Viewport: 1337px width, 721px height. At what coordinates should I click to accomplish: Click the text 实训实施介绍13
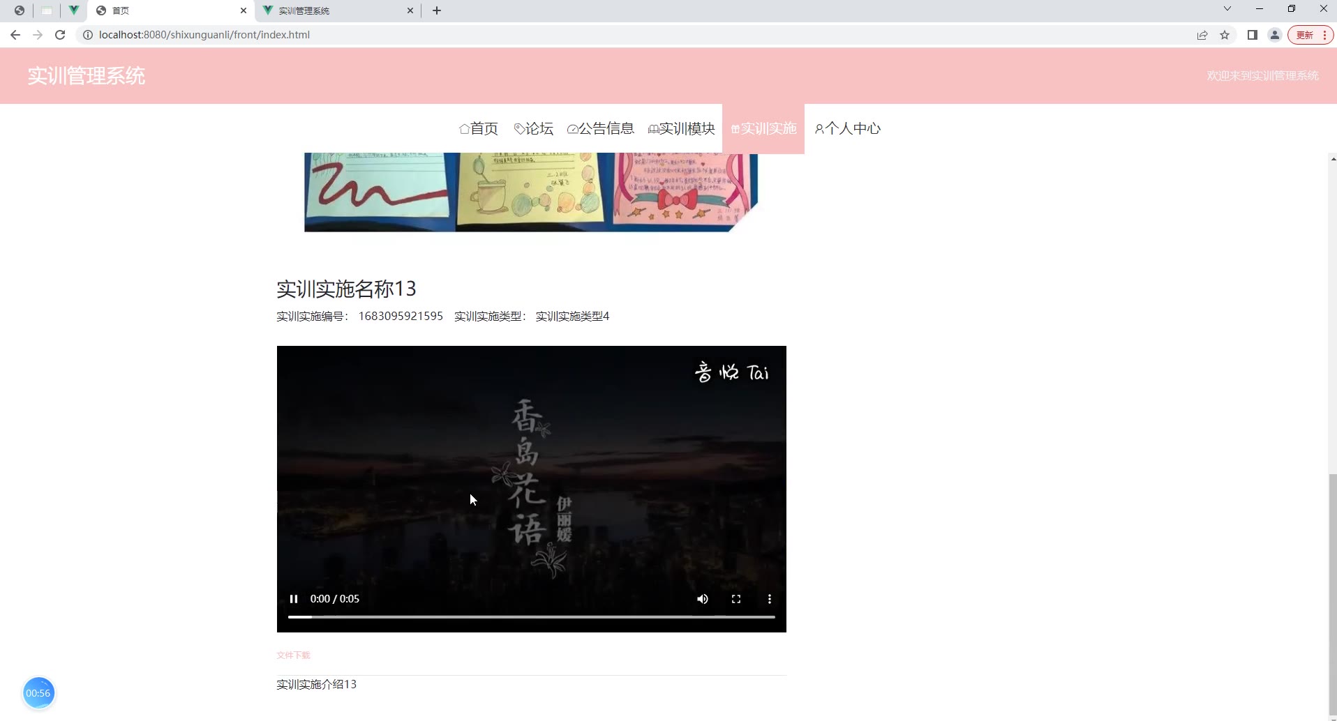[316, 685]
